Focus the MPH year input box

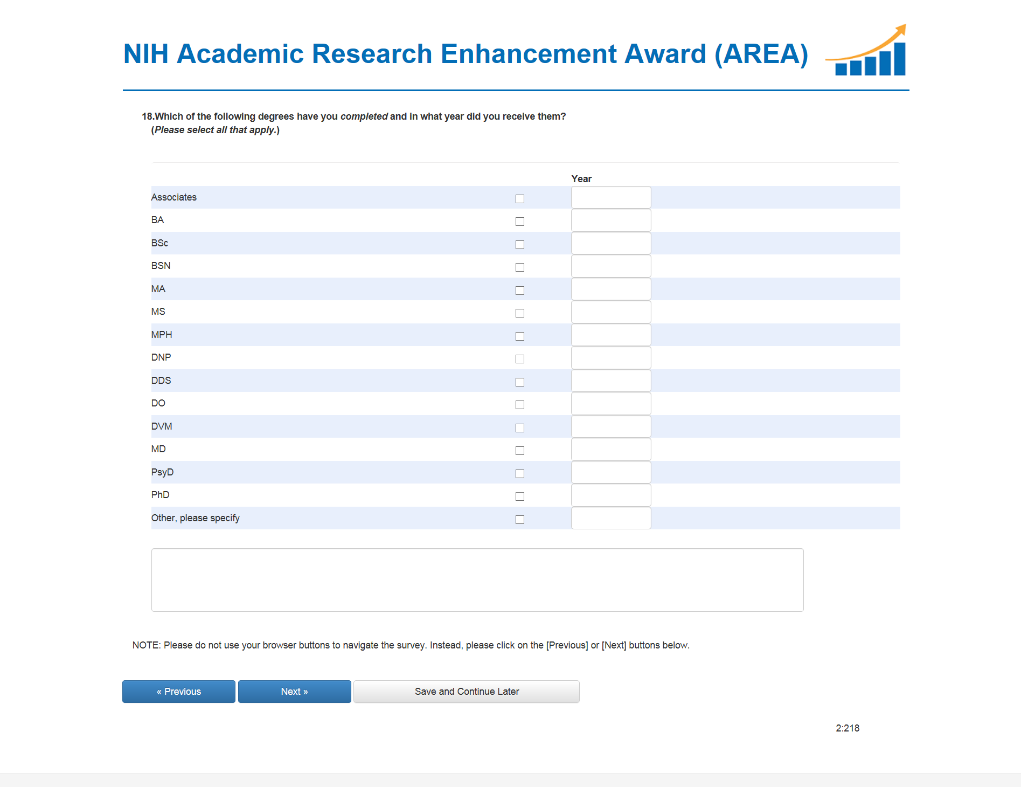click(611, 335)
